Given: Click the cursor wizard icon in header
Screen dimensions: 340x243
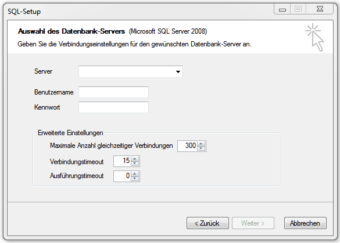Looking at the screenshot, I should [314, 37].
